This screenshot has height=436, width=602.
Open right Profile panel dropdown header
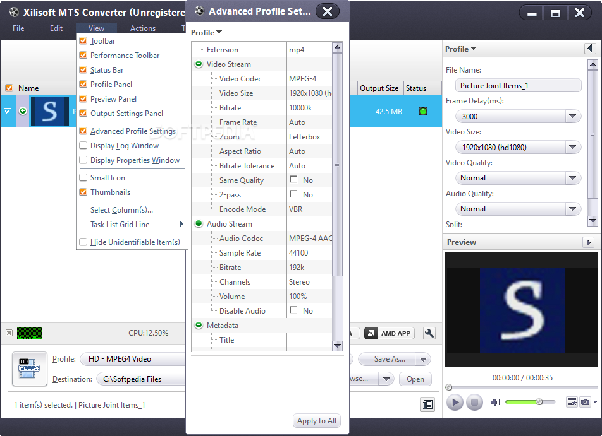pyautogui.click(x=461, y=49)
